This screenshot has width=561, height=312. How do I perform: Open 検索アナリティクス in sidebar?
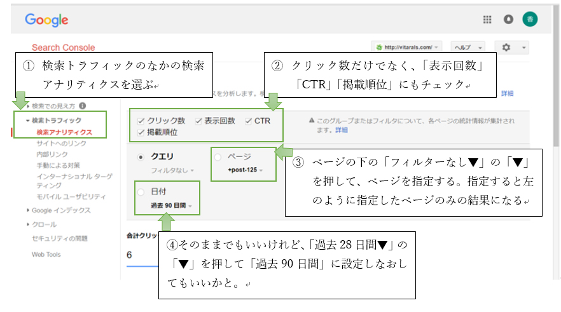tap(64, 132)
